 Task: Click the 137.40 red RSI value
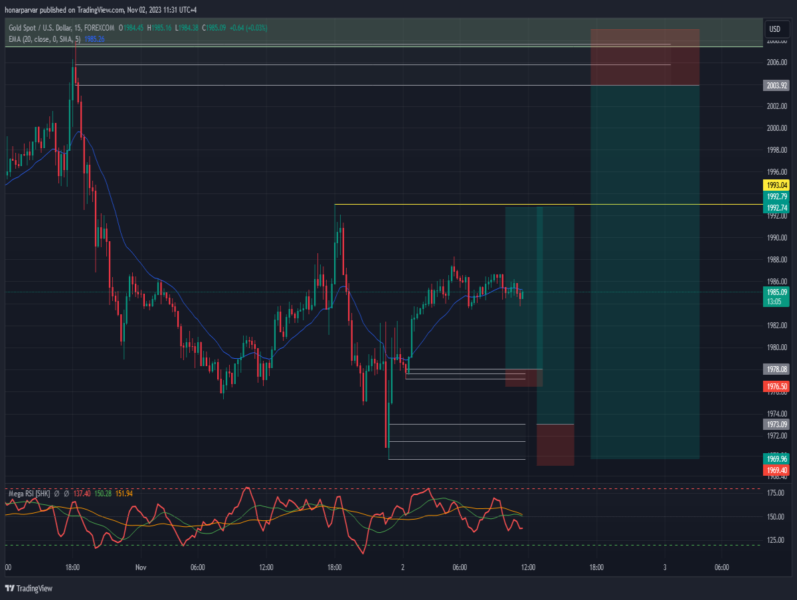(x=82, y=493)
